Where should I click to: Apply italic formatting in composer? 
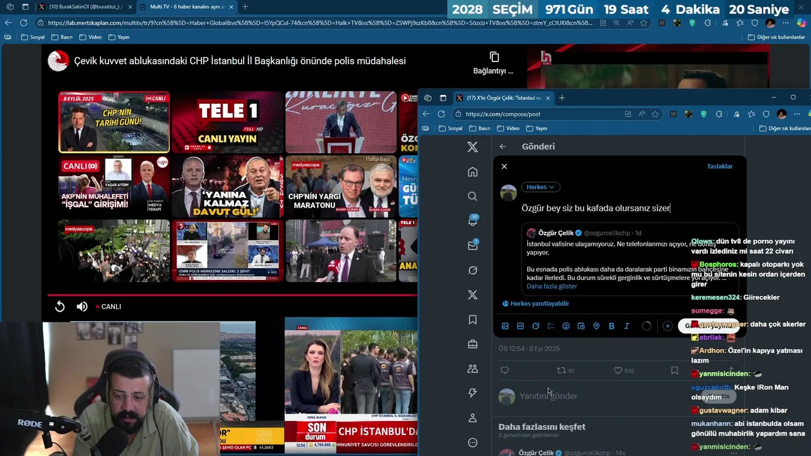click(627, 326)
